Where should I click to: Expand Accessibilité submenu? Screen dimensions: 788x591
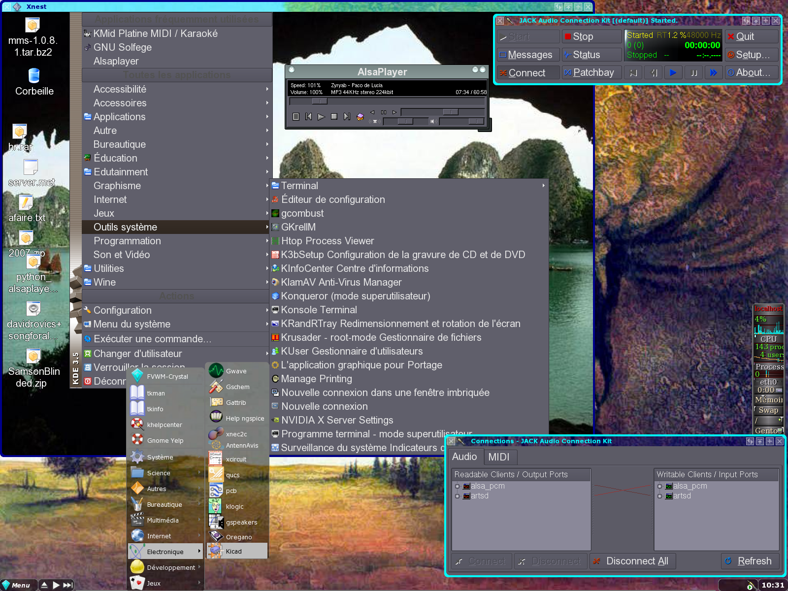tap(177, 89)
